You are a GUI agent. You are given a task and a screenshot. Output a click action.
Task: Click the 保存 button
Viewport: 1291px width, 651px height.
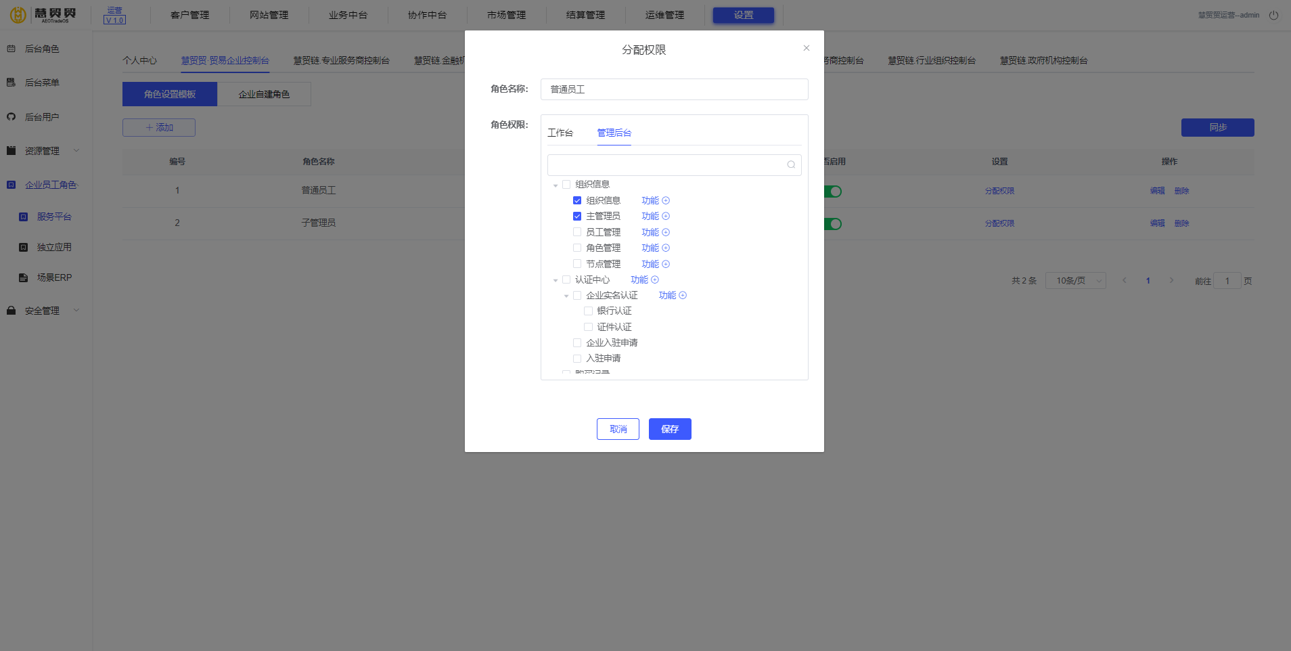coord(670,429)
